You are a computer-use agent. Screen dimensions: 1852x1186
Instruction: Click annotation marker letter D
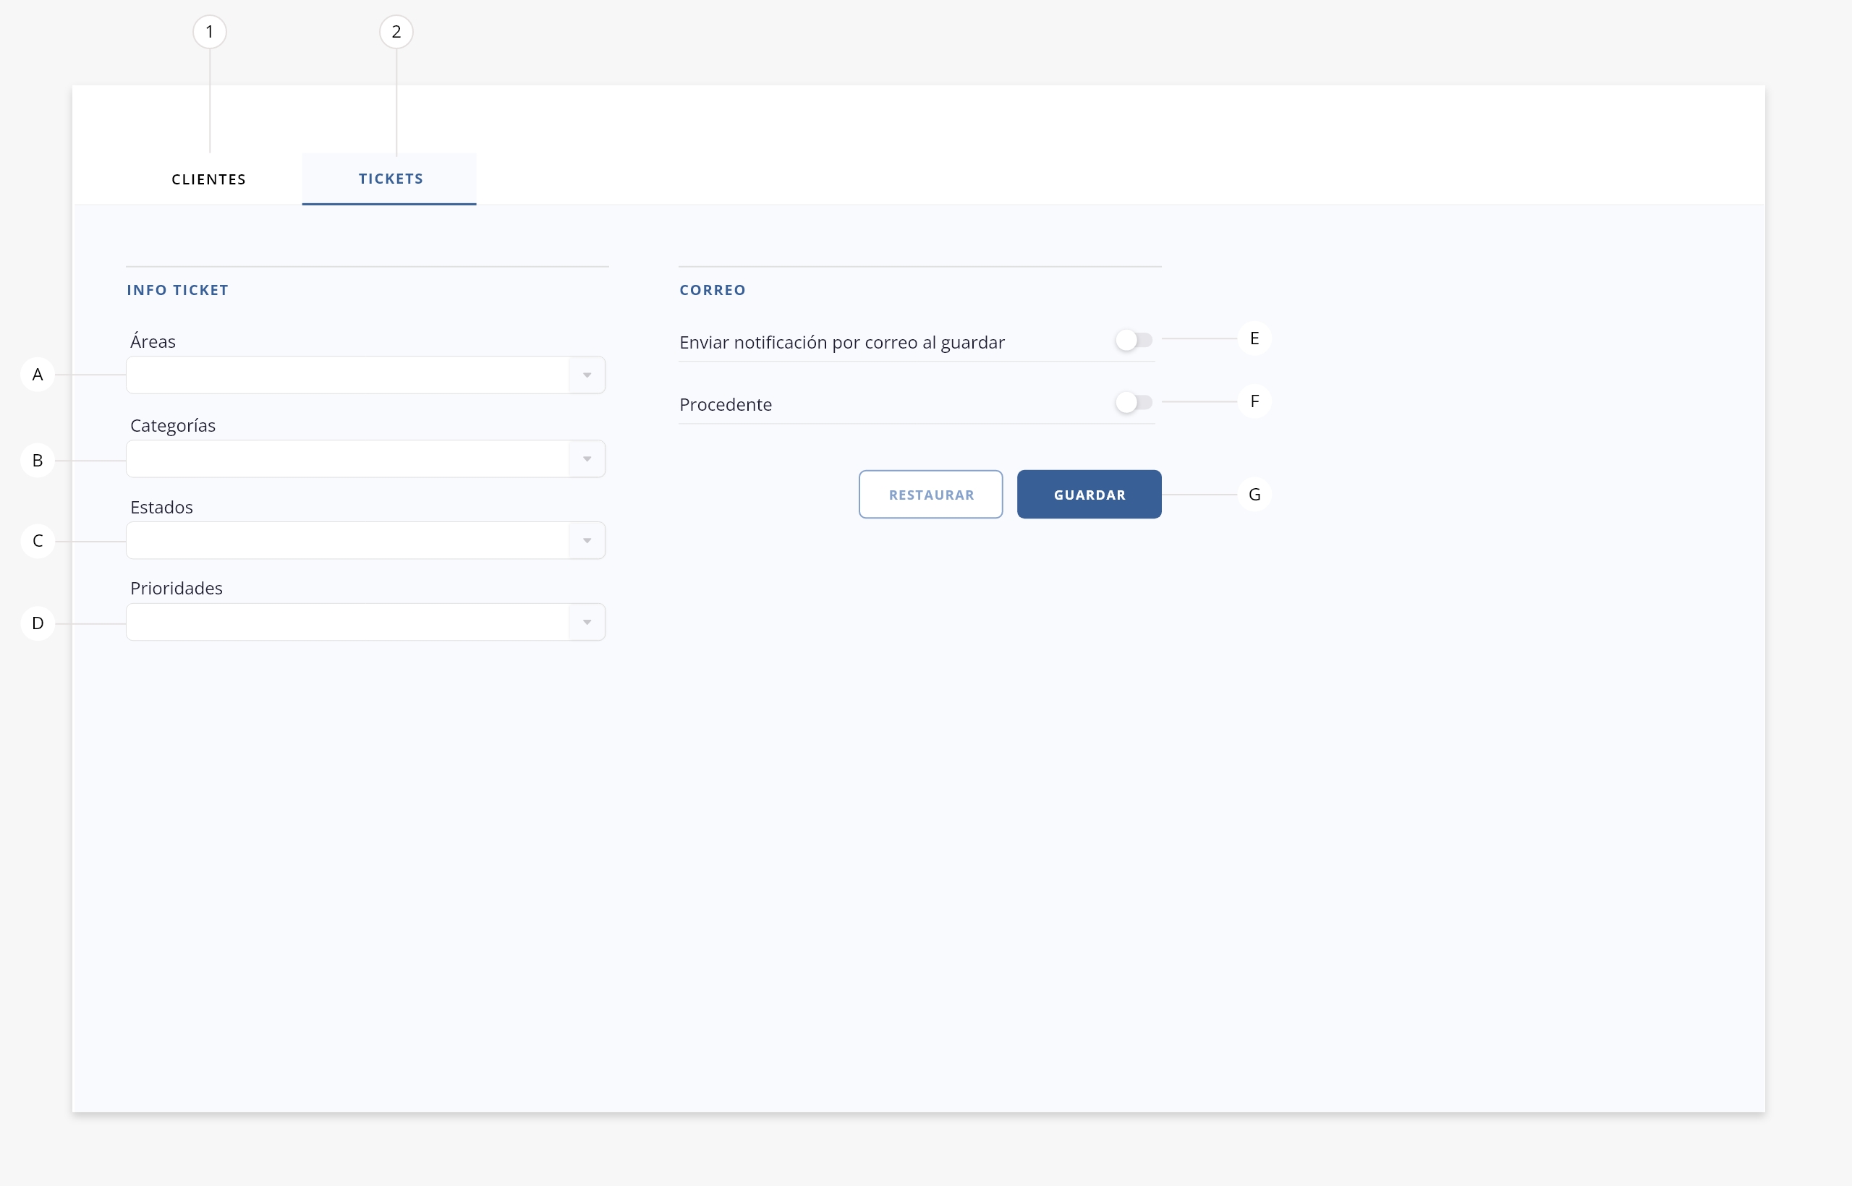pyautogui.click(x=37, y=623)
